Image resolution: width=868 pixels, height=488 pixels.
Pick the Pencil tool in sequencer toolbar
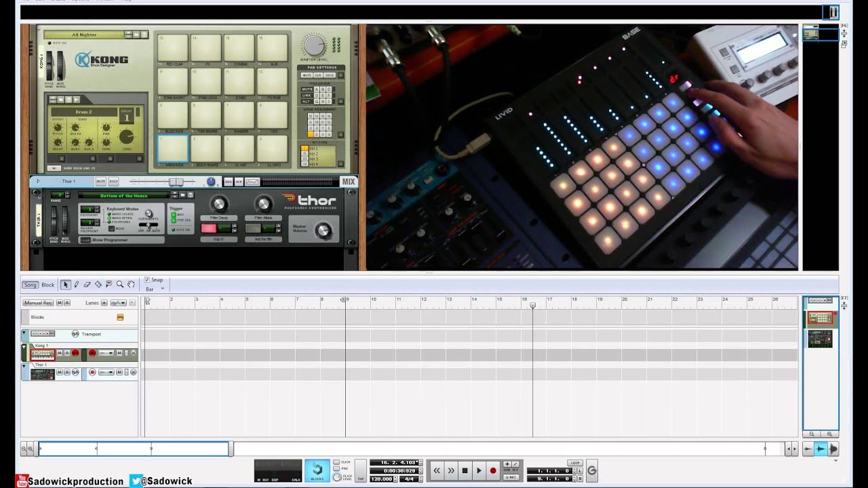pos(77,285)
